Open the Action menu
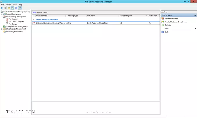Screen dimensions: 197x118 pos(8,5)
